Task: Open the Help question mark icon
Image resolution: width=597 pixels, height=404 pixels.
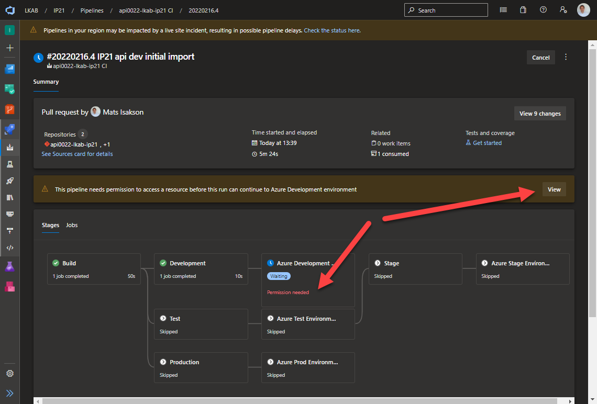Action: pyautogui.click(x=543, y=9)
